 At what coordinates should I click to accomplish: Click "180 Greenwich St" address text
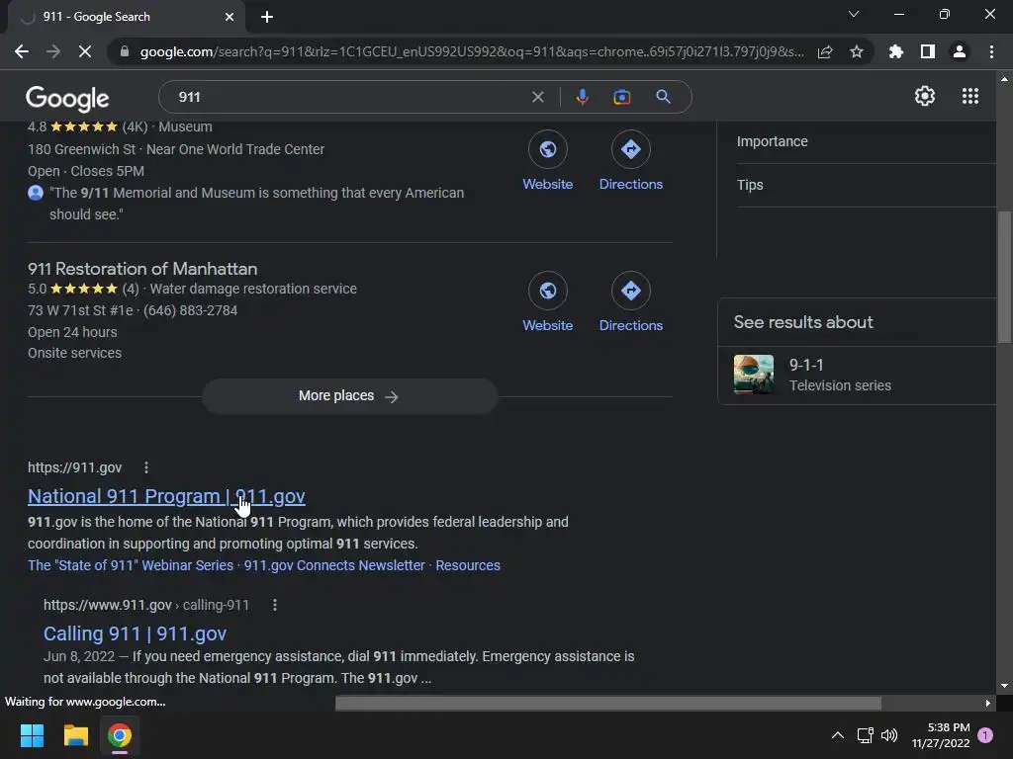81,149
